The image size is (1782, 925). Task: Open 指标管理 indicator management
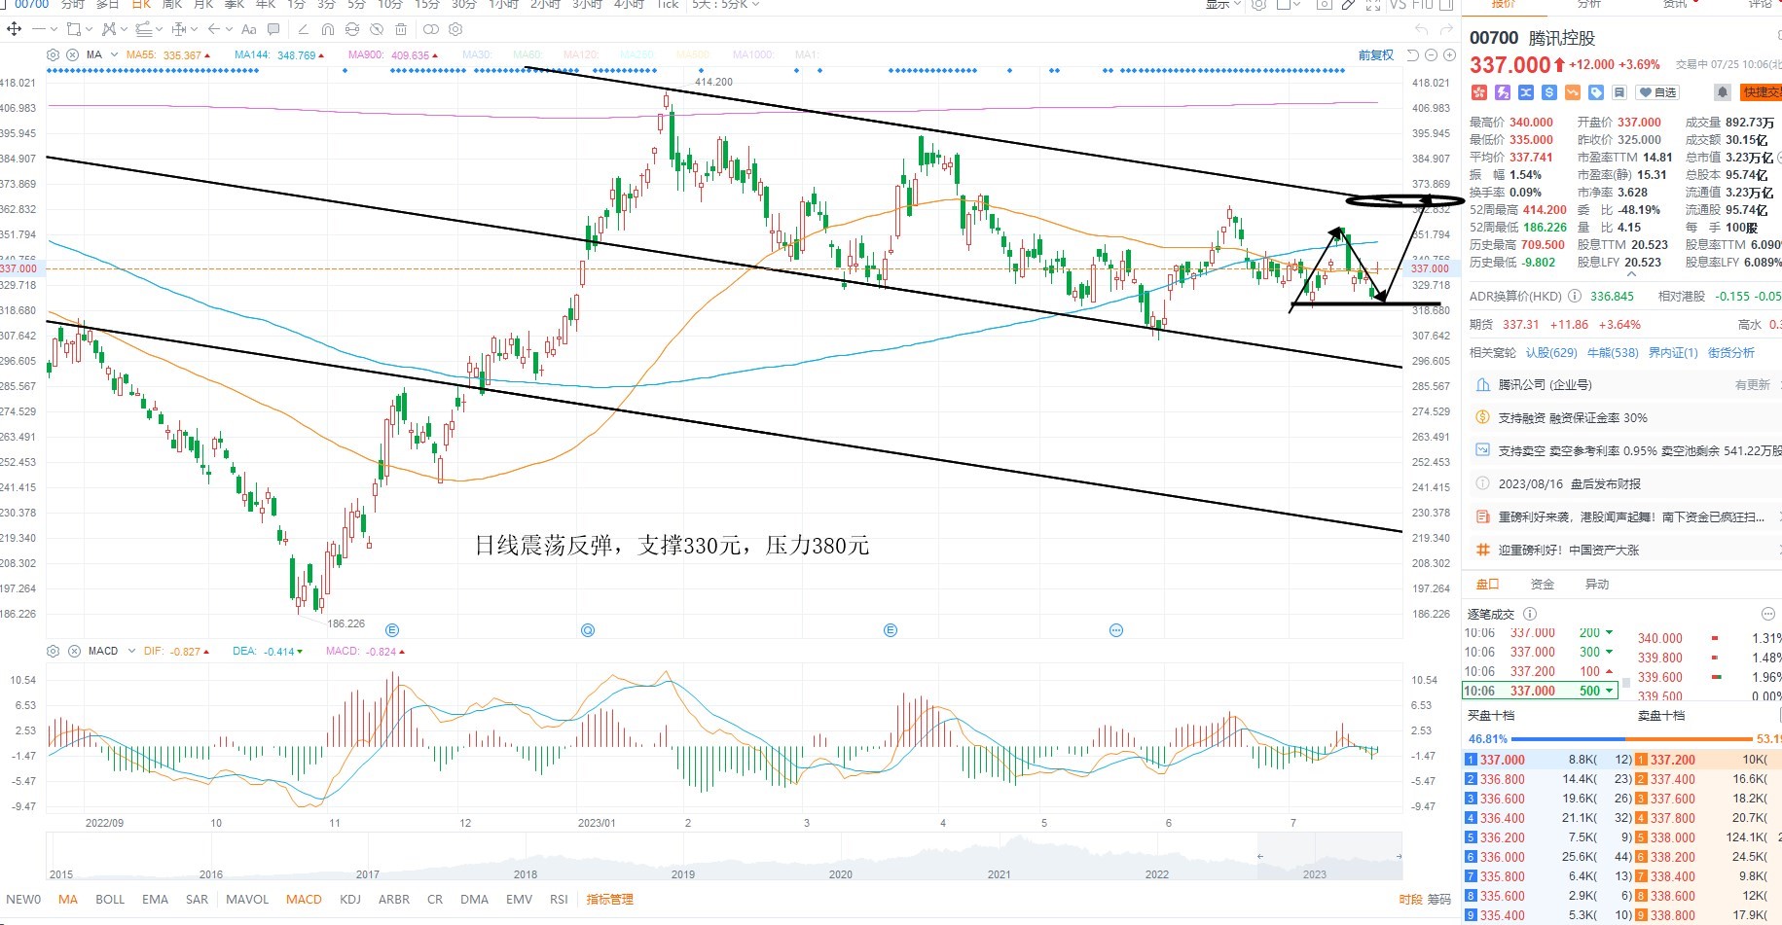[x=609, y=900]
